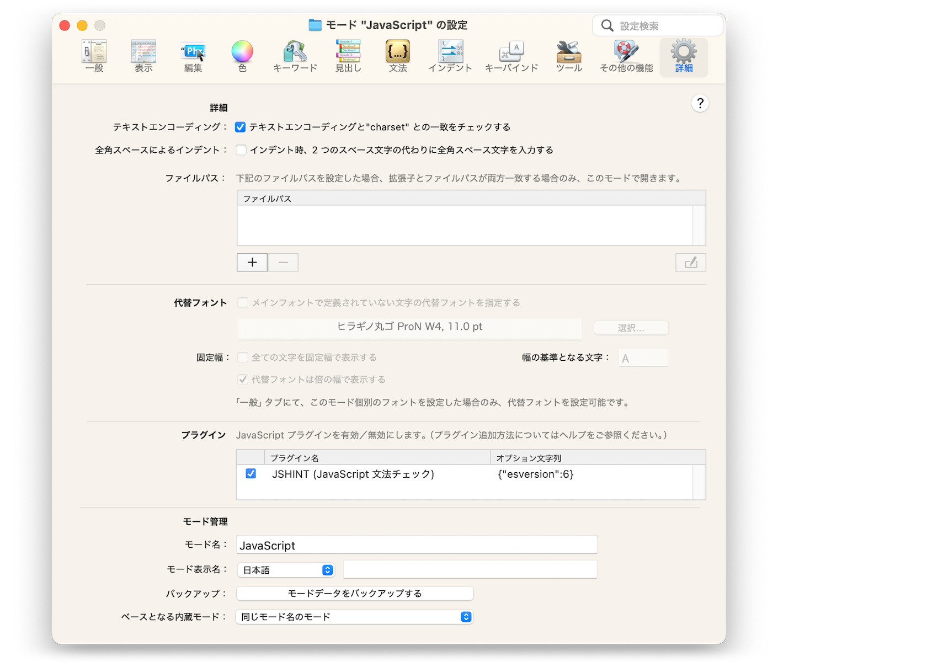Open the キーワード (Keywords) icon

point(295,56)
